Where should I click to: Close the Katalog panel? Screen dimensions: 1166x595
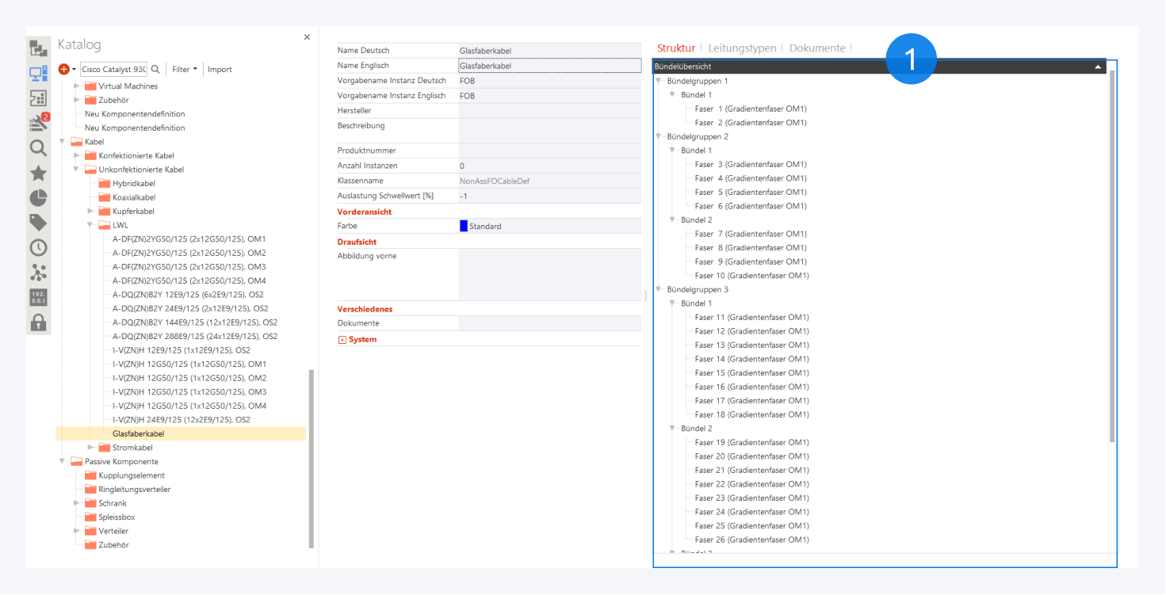click(x=307, y=37)
